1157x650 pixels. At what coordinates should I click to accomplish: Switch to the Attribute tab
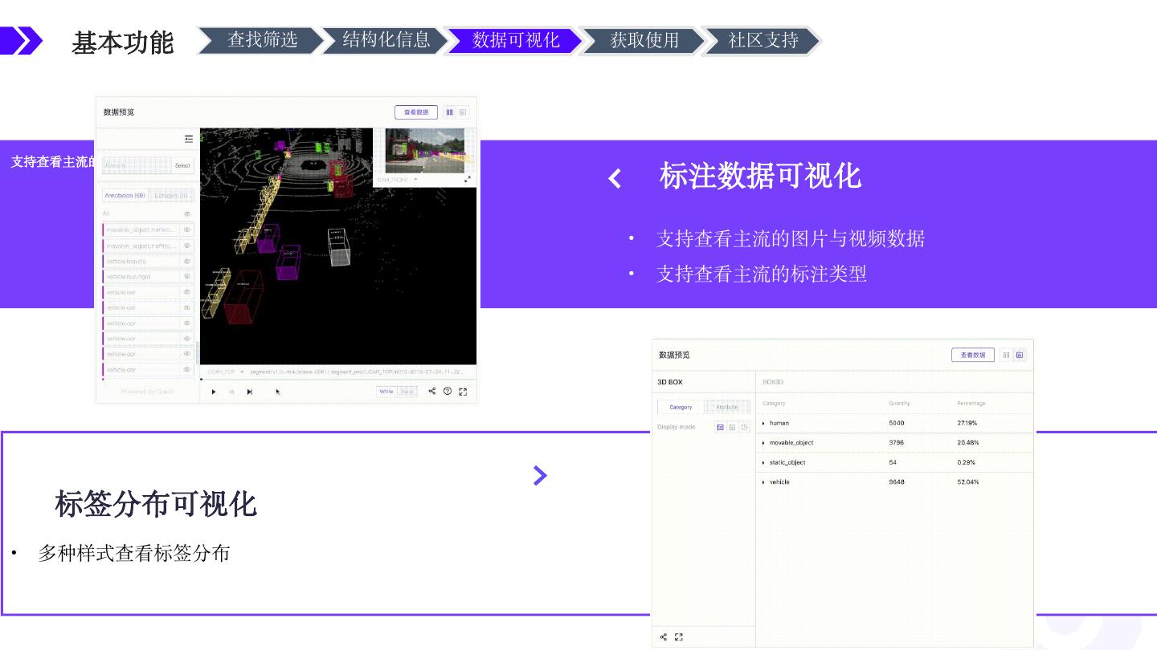(x=726, y=407)
